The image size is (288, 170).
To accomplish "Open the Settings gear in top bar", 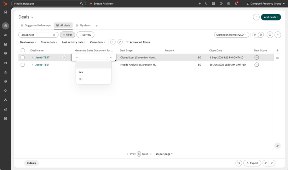I will (x=229, y=4).
